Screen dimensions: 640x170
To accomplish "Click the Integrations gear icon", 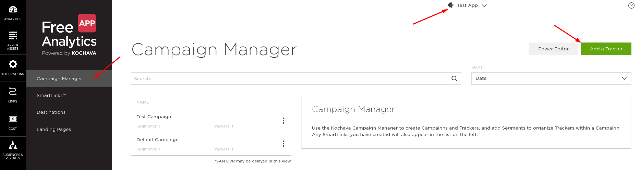I will pos(13,64).
